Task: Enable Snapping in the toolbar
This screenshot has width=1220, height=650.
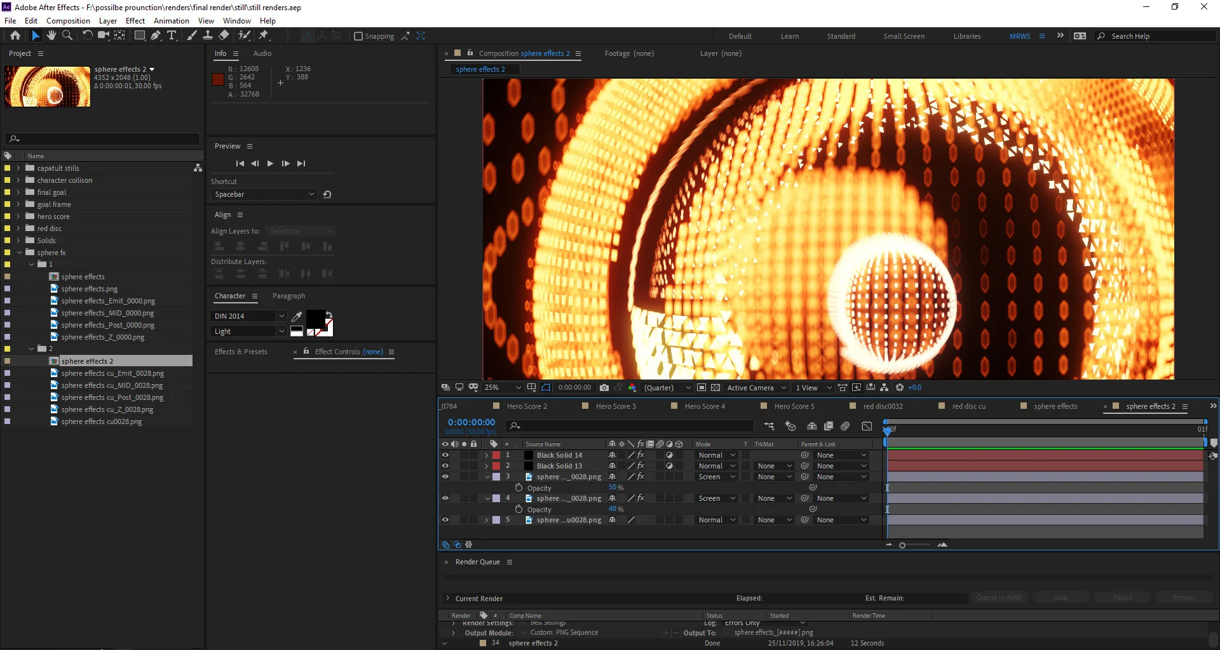Action: tap(360, 36)
